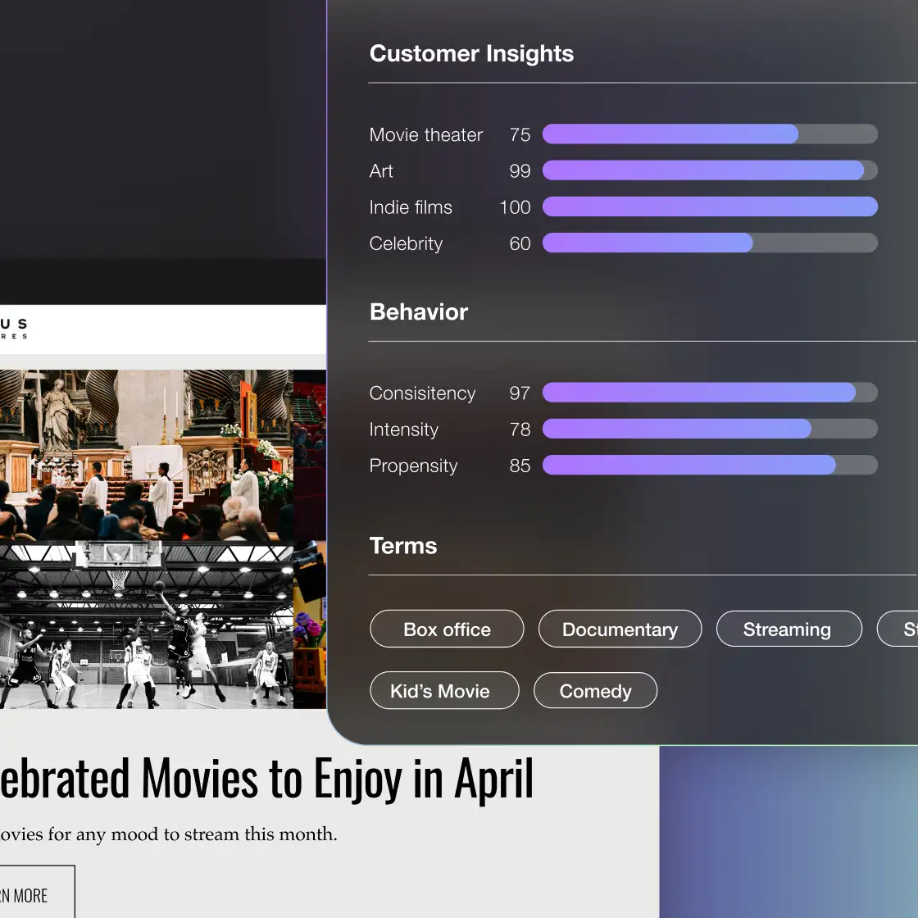
Task: Click the Movies to Enjoy in April headline
Action: (266, 779)
